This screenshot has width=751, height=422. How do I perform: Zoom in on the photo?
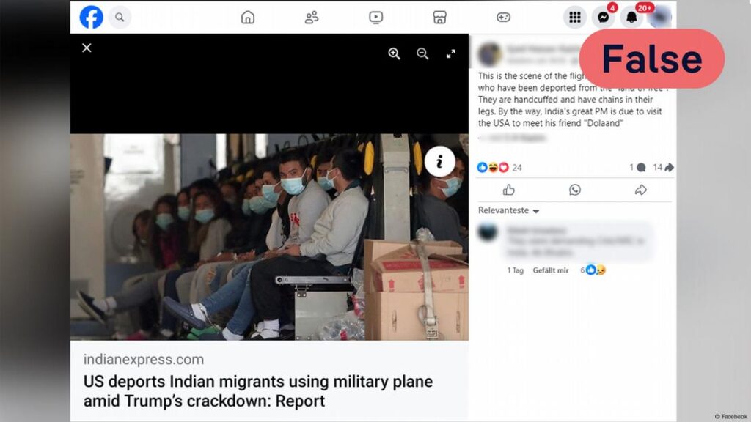(394, 53)
